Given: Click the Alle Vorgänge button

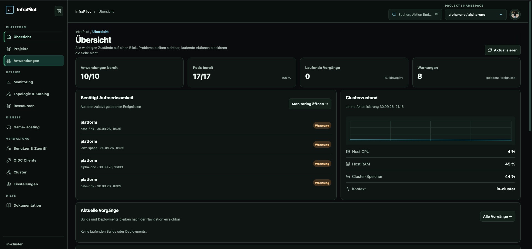Looking at the screenshot, I should coord(498,216).
